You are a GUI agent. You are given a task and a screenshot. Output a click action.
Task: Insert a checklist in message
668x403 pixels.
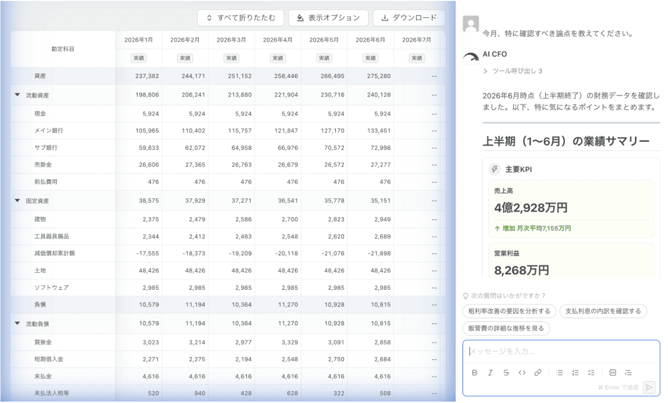pos(591,373)
